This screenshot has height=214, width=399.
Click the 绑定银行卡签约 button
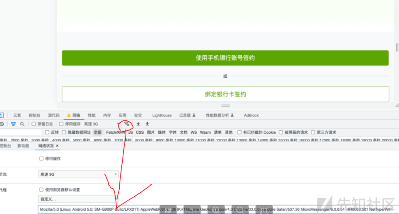click(x=225, y=94)
